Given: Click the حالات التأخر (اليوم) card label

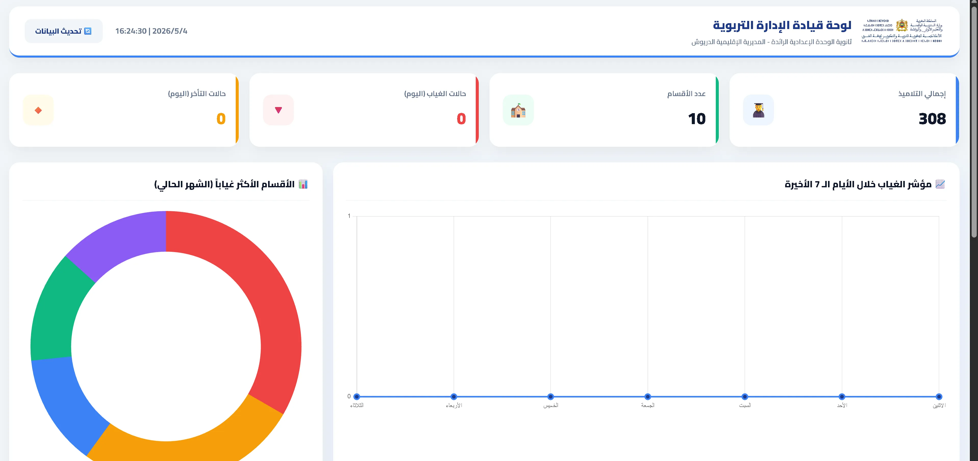Looking at the screenshot, I should click(197, 94).
